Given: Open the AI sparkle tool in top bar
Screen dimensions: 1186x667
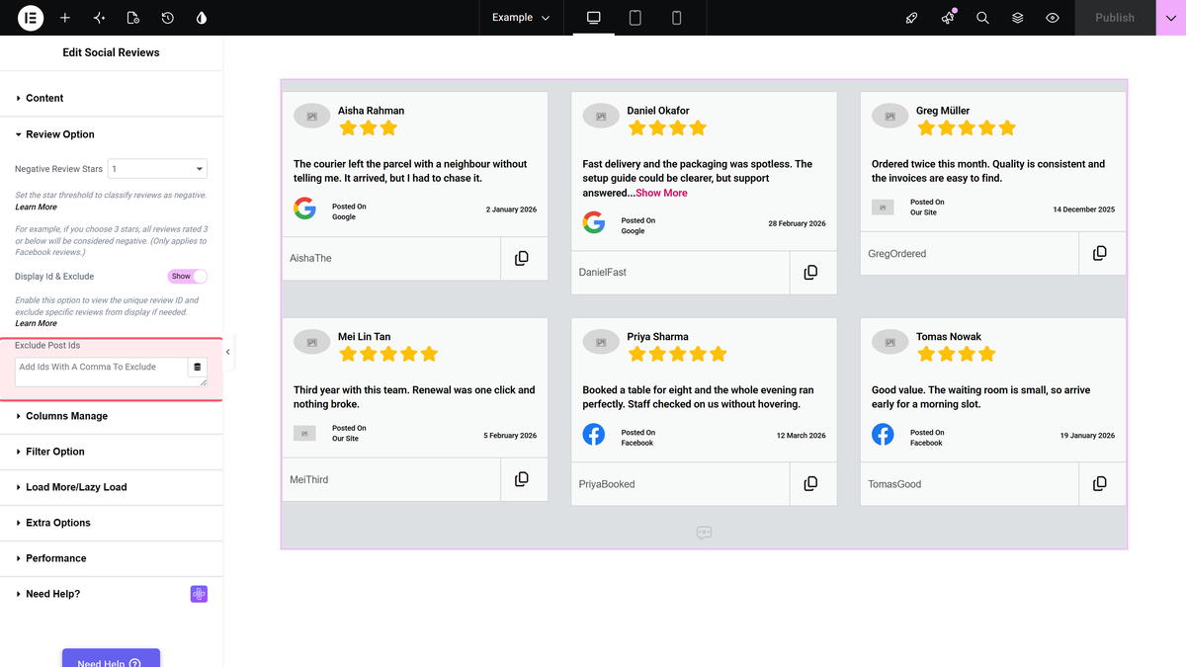Looking at the screenshot, I should [x=99, y=18].
